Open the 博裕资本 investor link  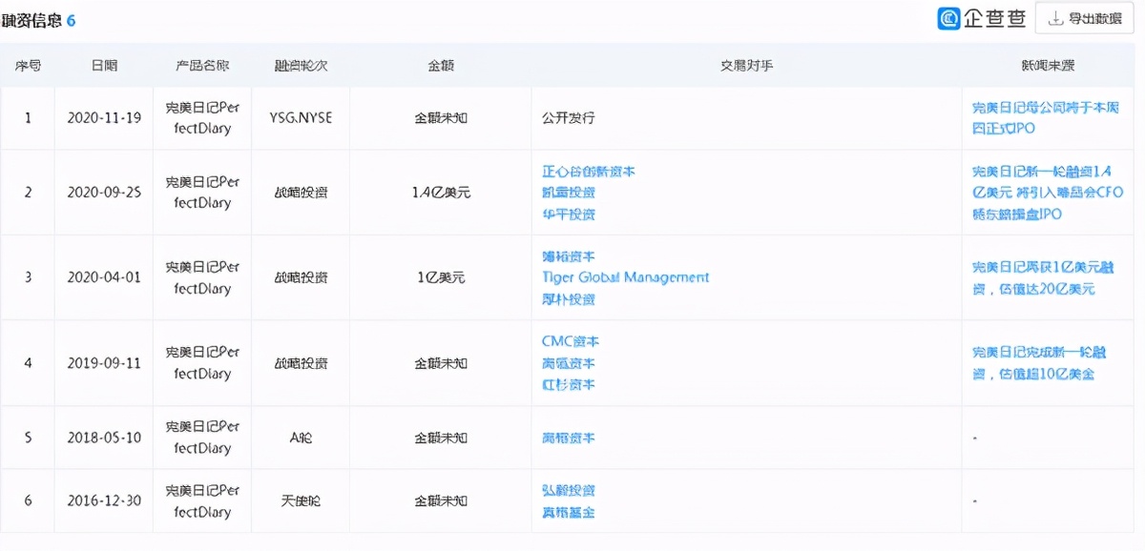(569, 256)
